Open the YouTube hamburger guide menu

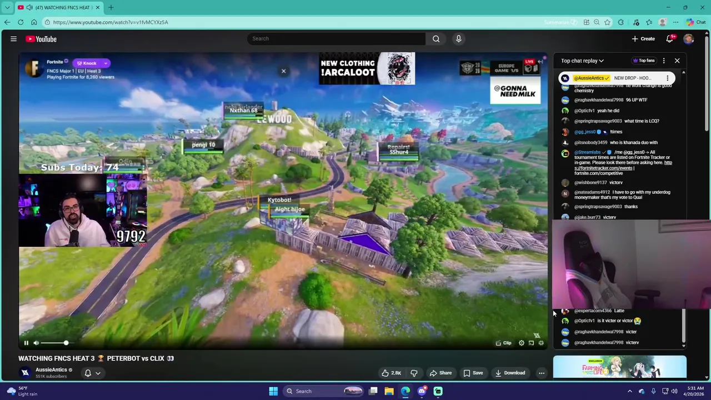pos(13,39)
